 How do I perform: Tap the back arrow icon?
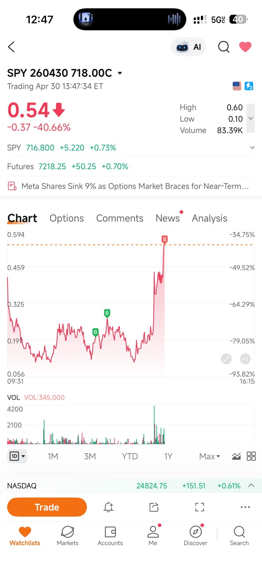pyautogui.click(x=11, y=47)
